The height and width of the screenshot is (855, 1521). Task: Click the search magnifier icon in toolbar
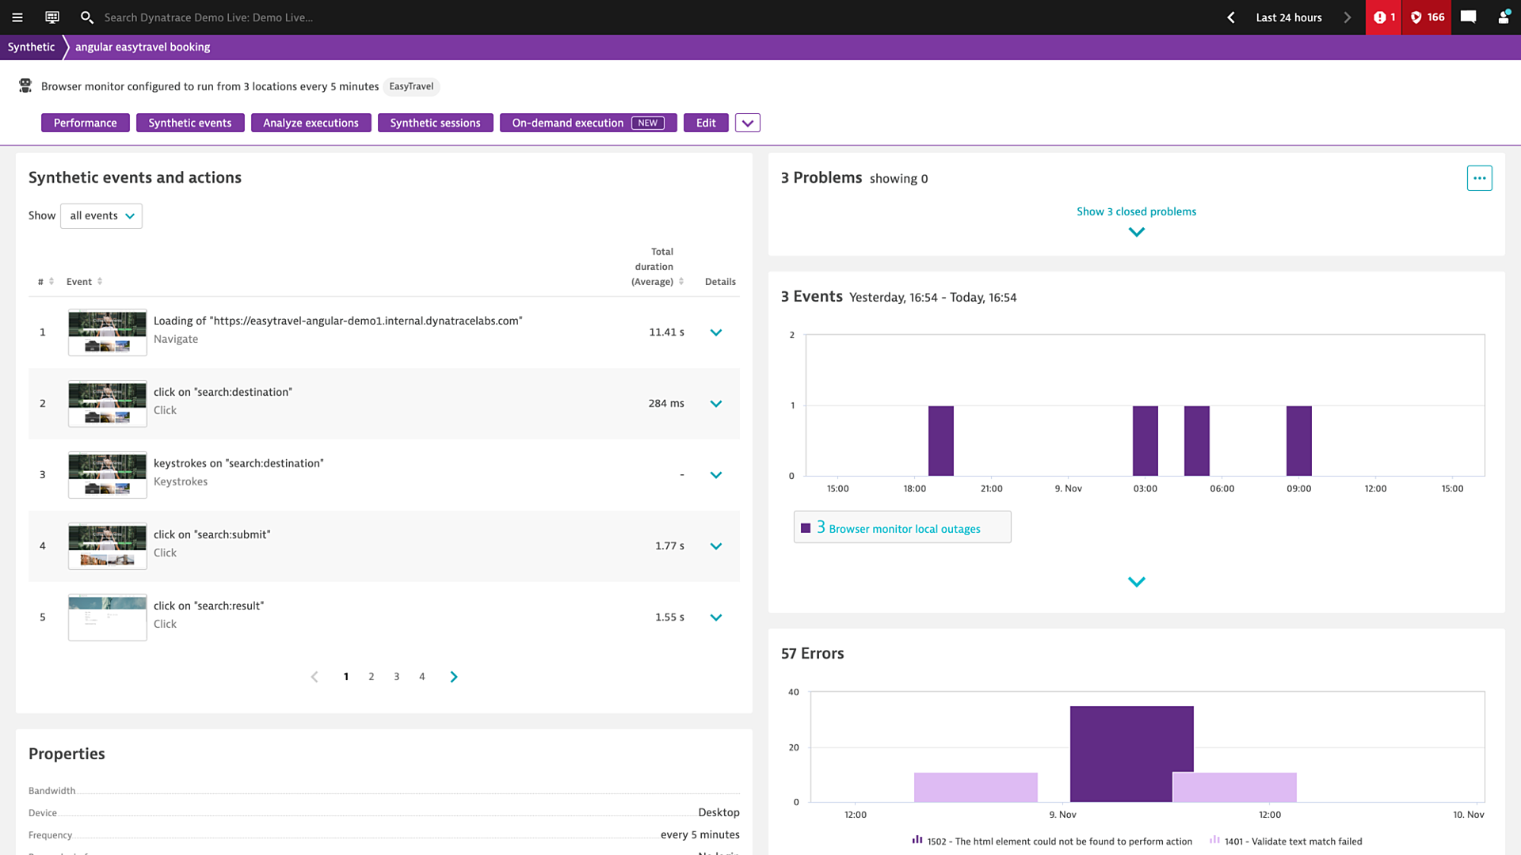coord(86,17)
